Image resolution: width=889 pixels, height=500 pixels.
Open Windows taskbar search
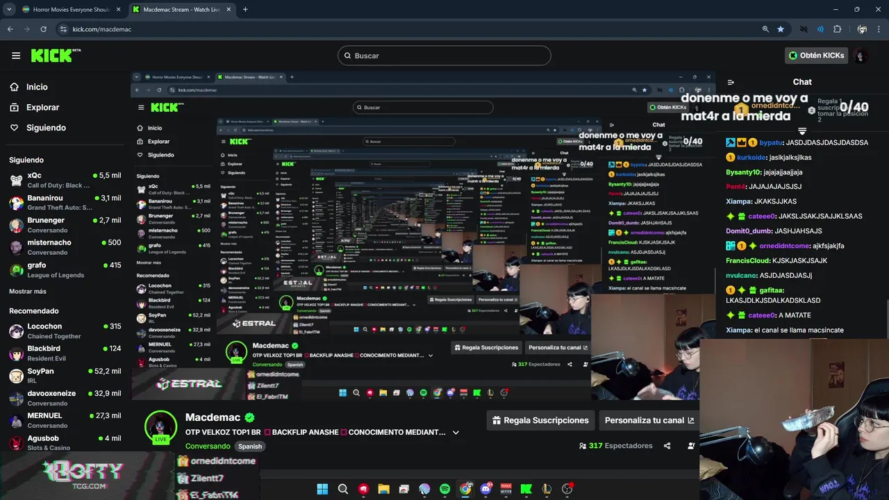click(343, 490)
